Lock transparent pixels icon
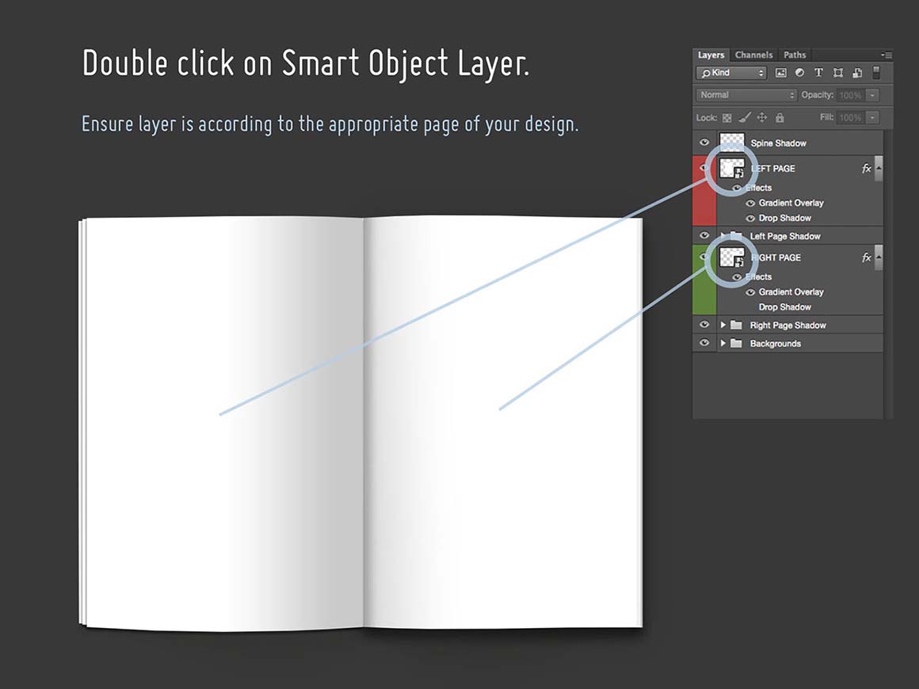Screen dimensions: 919x689 tap(726, 118)
